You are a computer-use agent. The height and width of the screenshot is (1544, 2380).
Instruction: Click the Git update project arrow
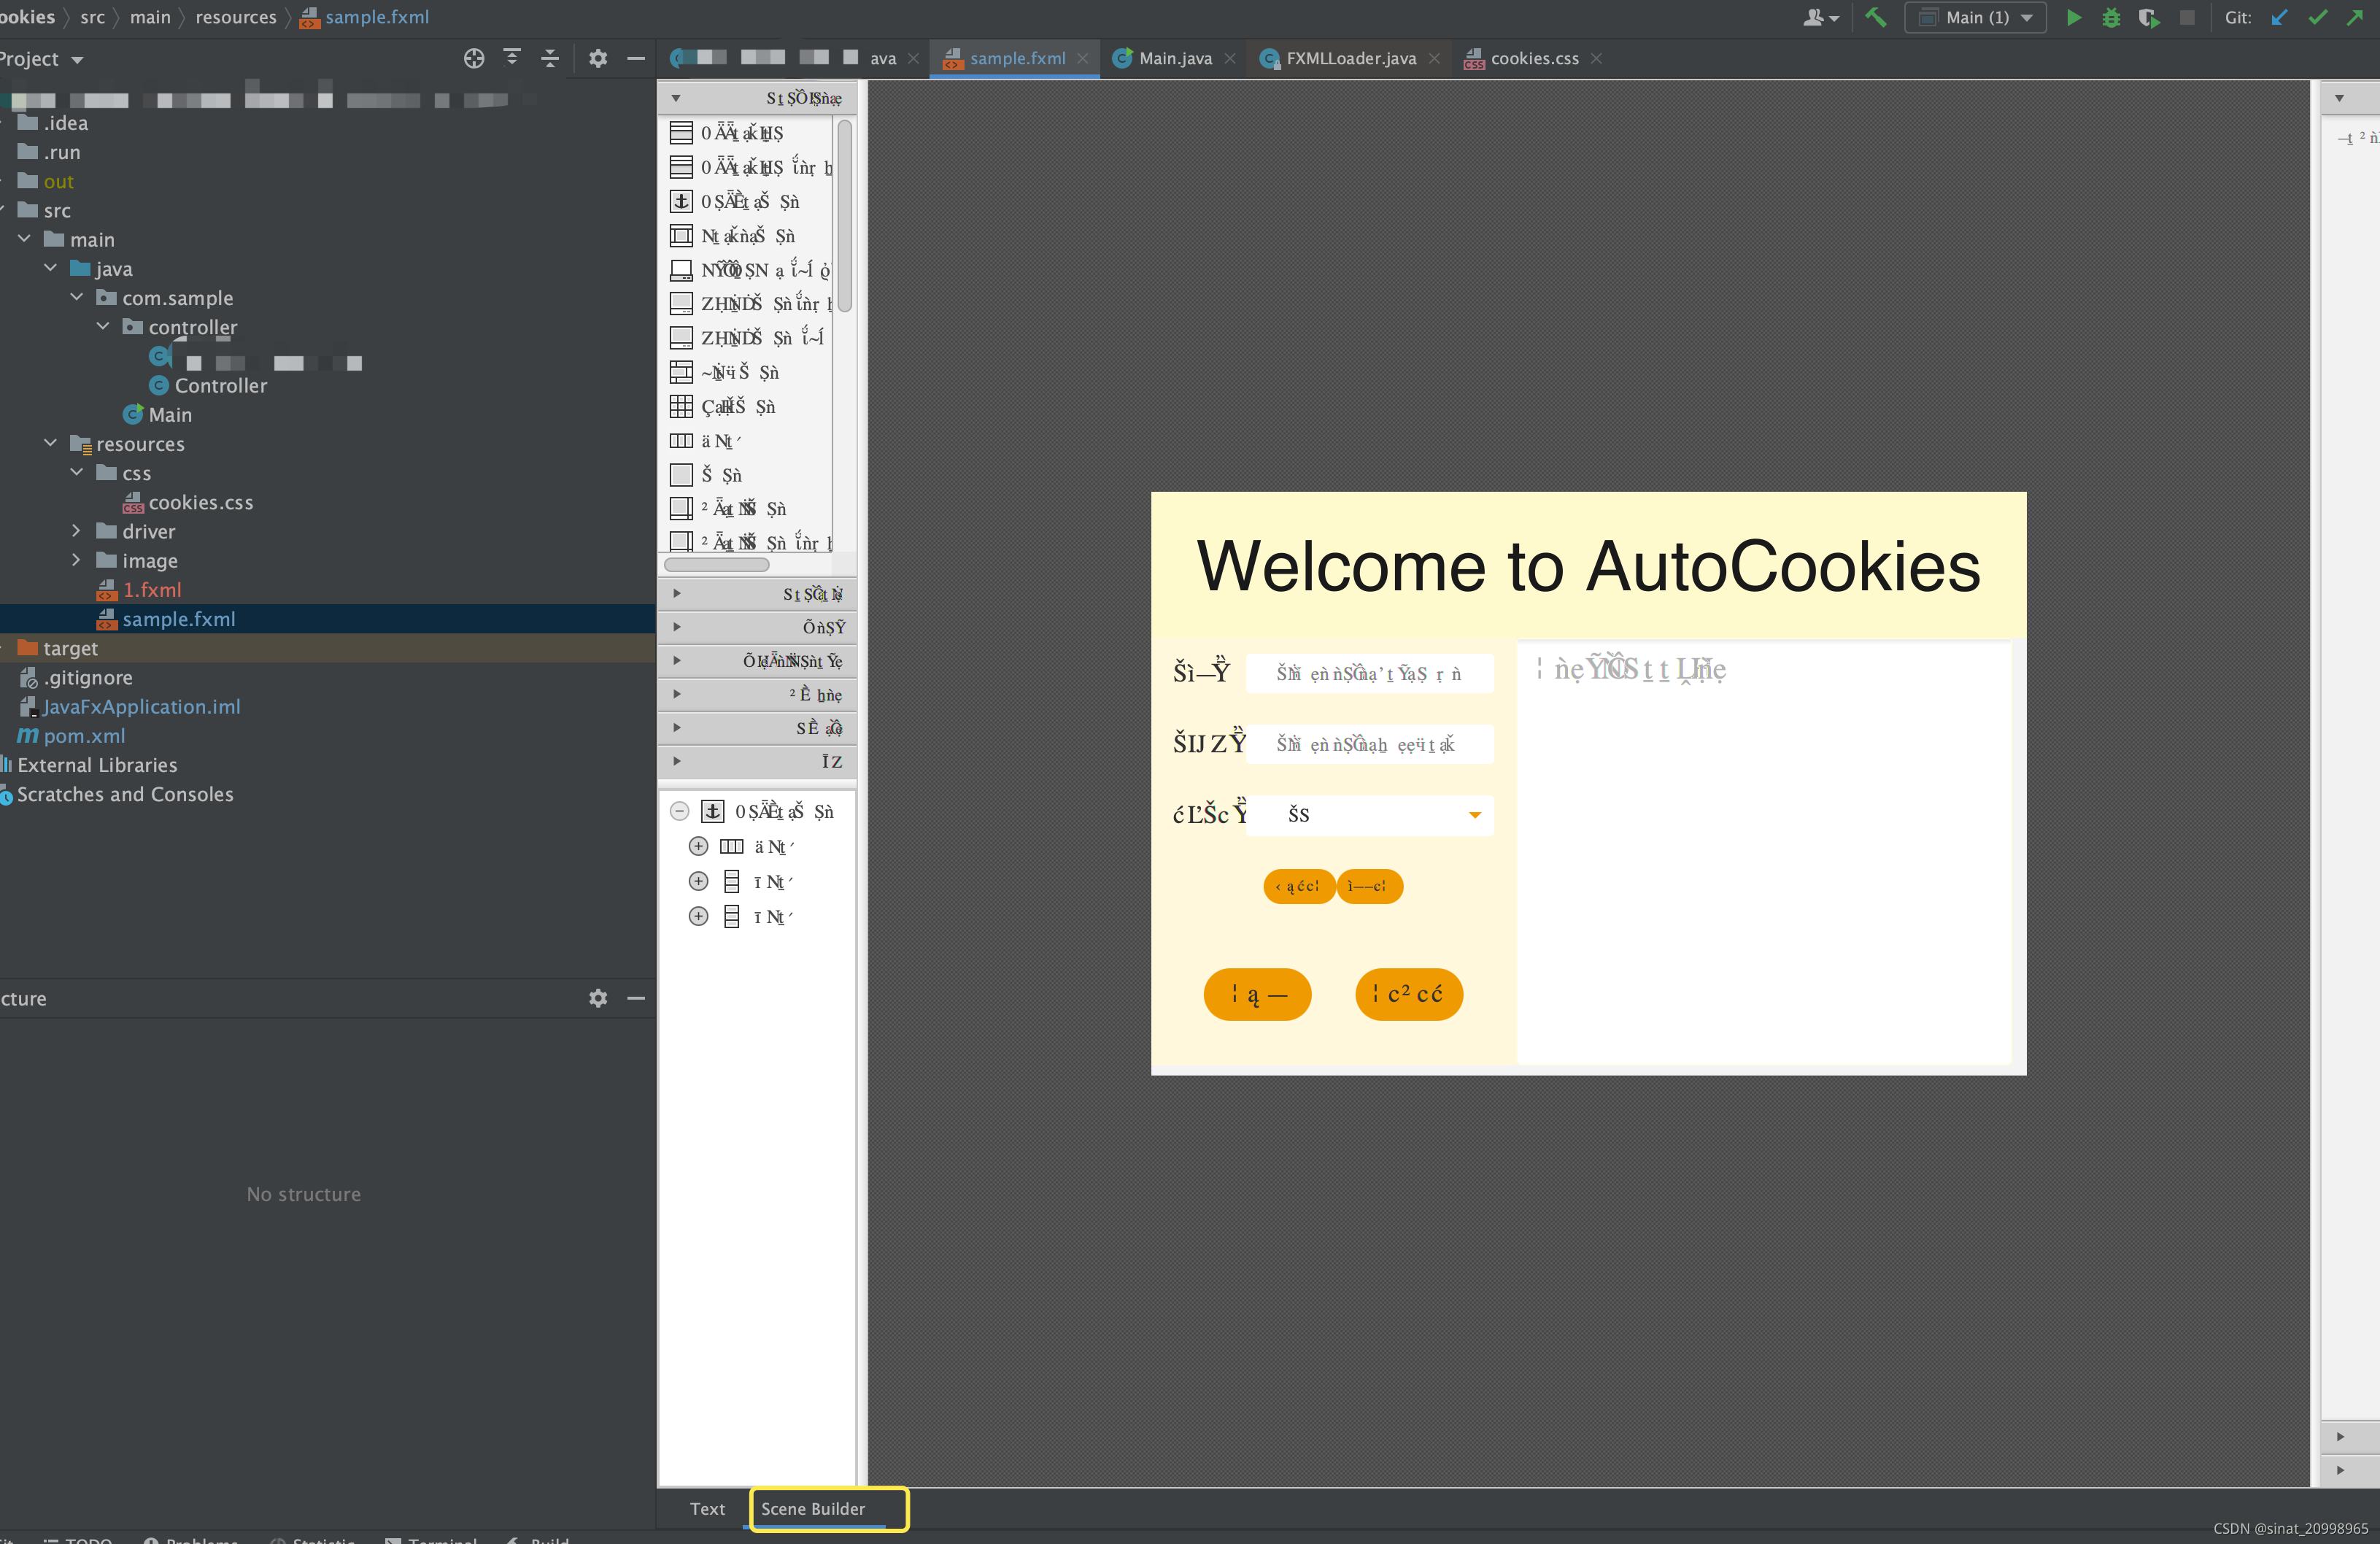[2279, 18]
